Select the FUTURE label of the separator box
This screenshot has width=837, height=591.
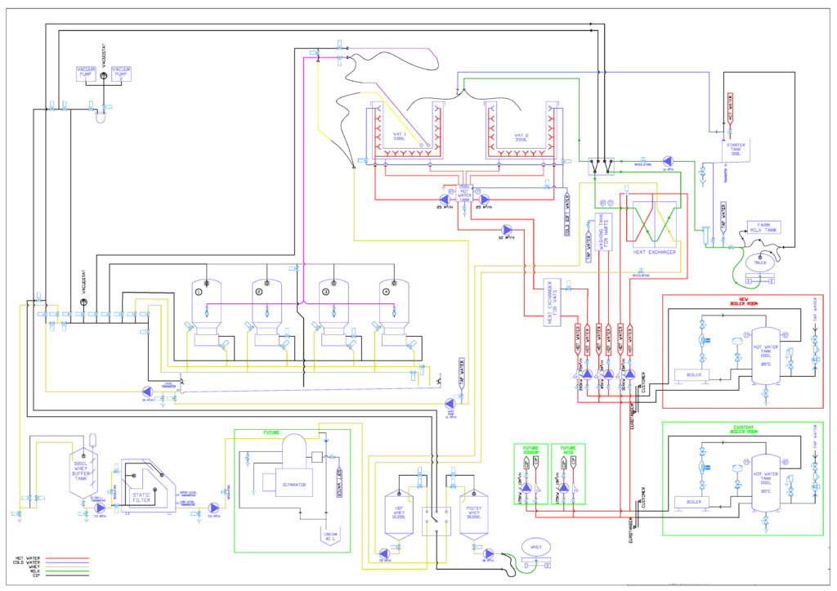pyautogui.click(x=271, y=432)
